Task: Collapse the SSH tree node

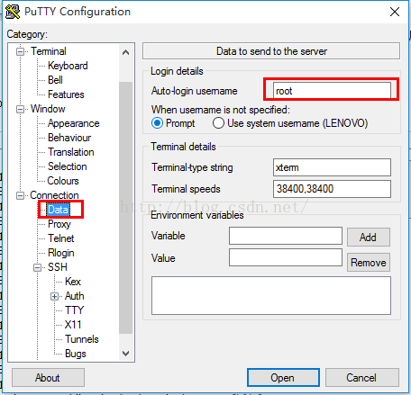Action: (x=37, y=267)
